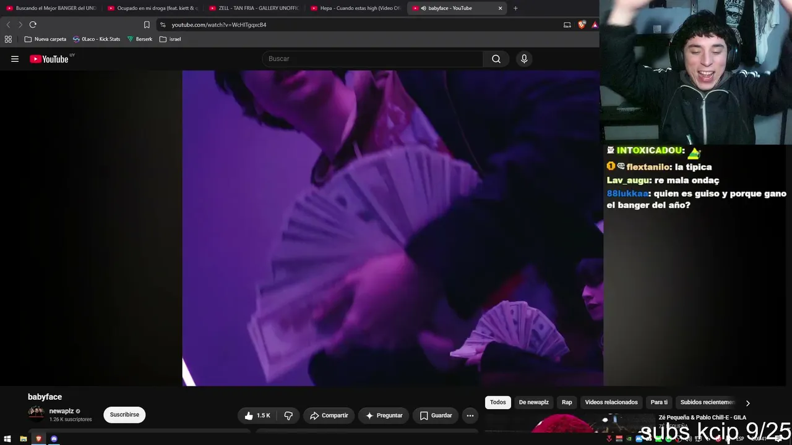This screenshot has height=445, width=792.
Task: Open 'Nueva carpeta' bookmark folder
Action: click(x=45, y=39)
